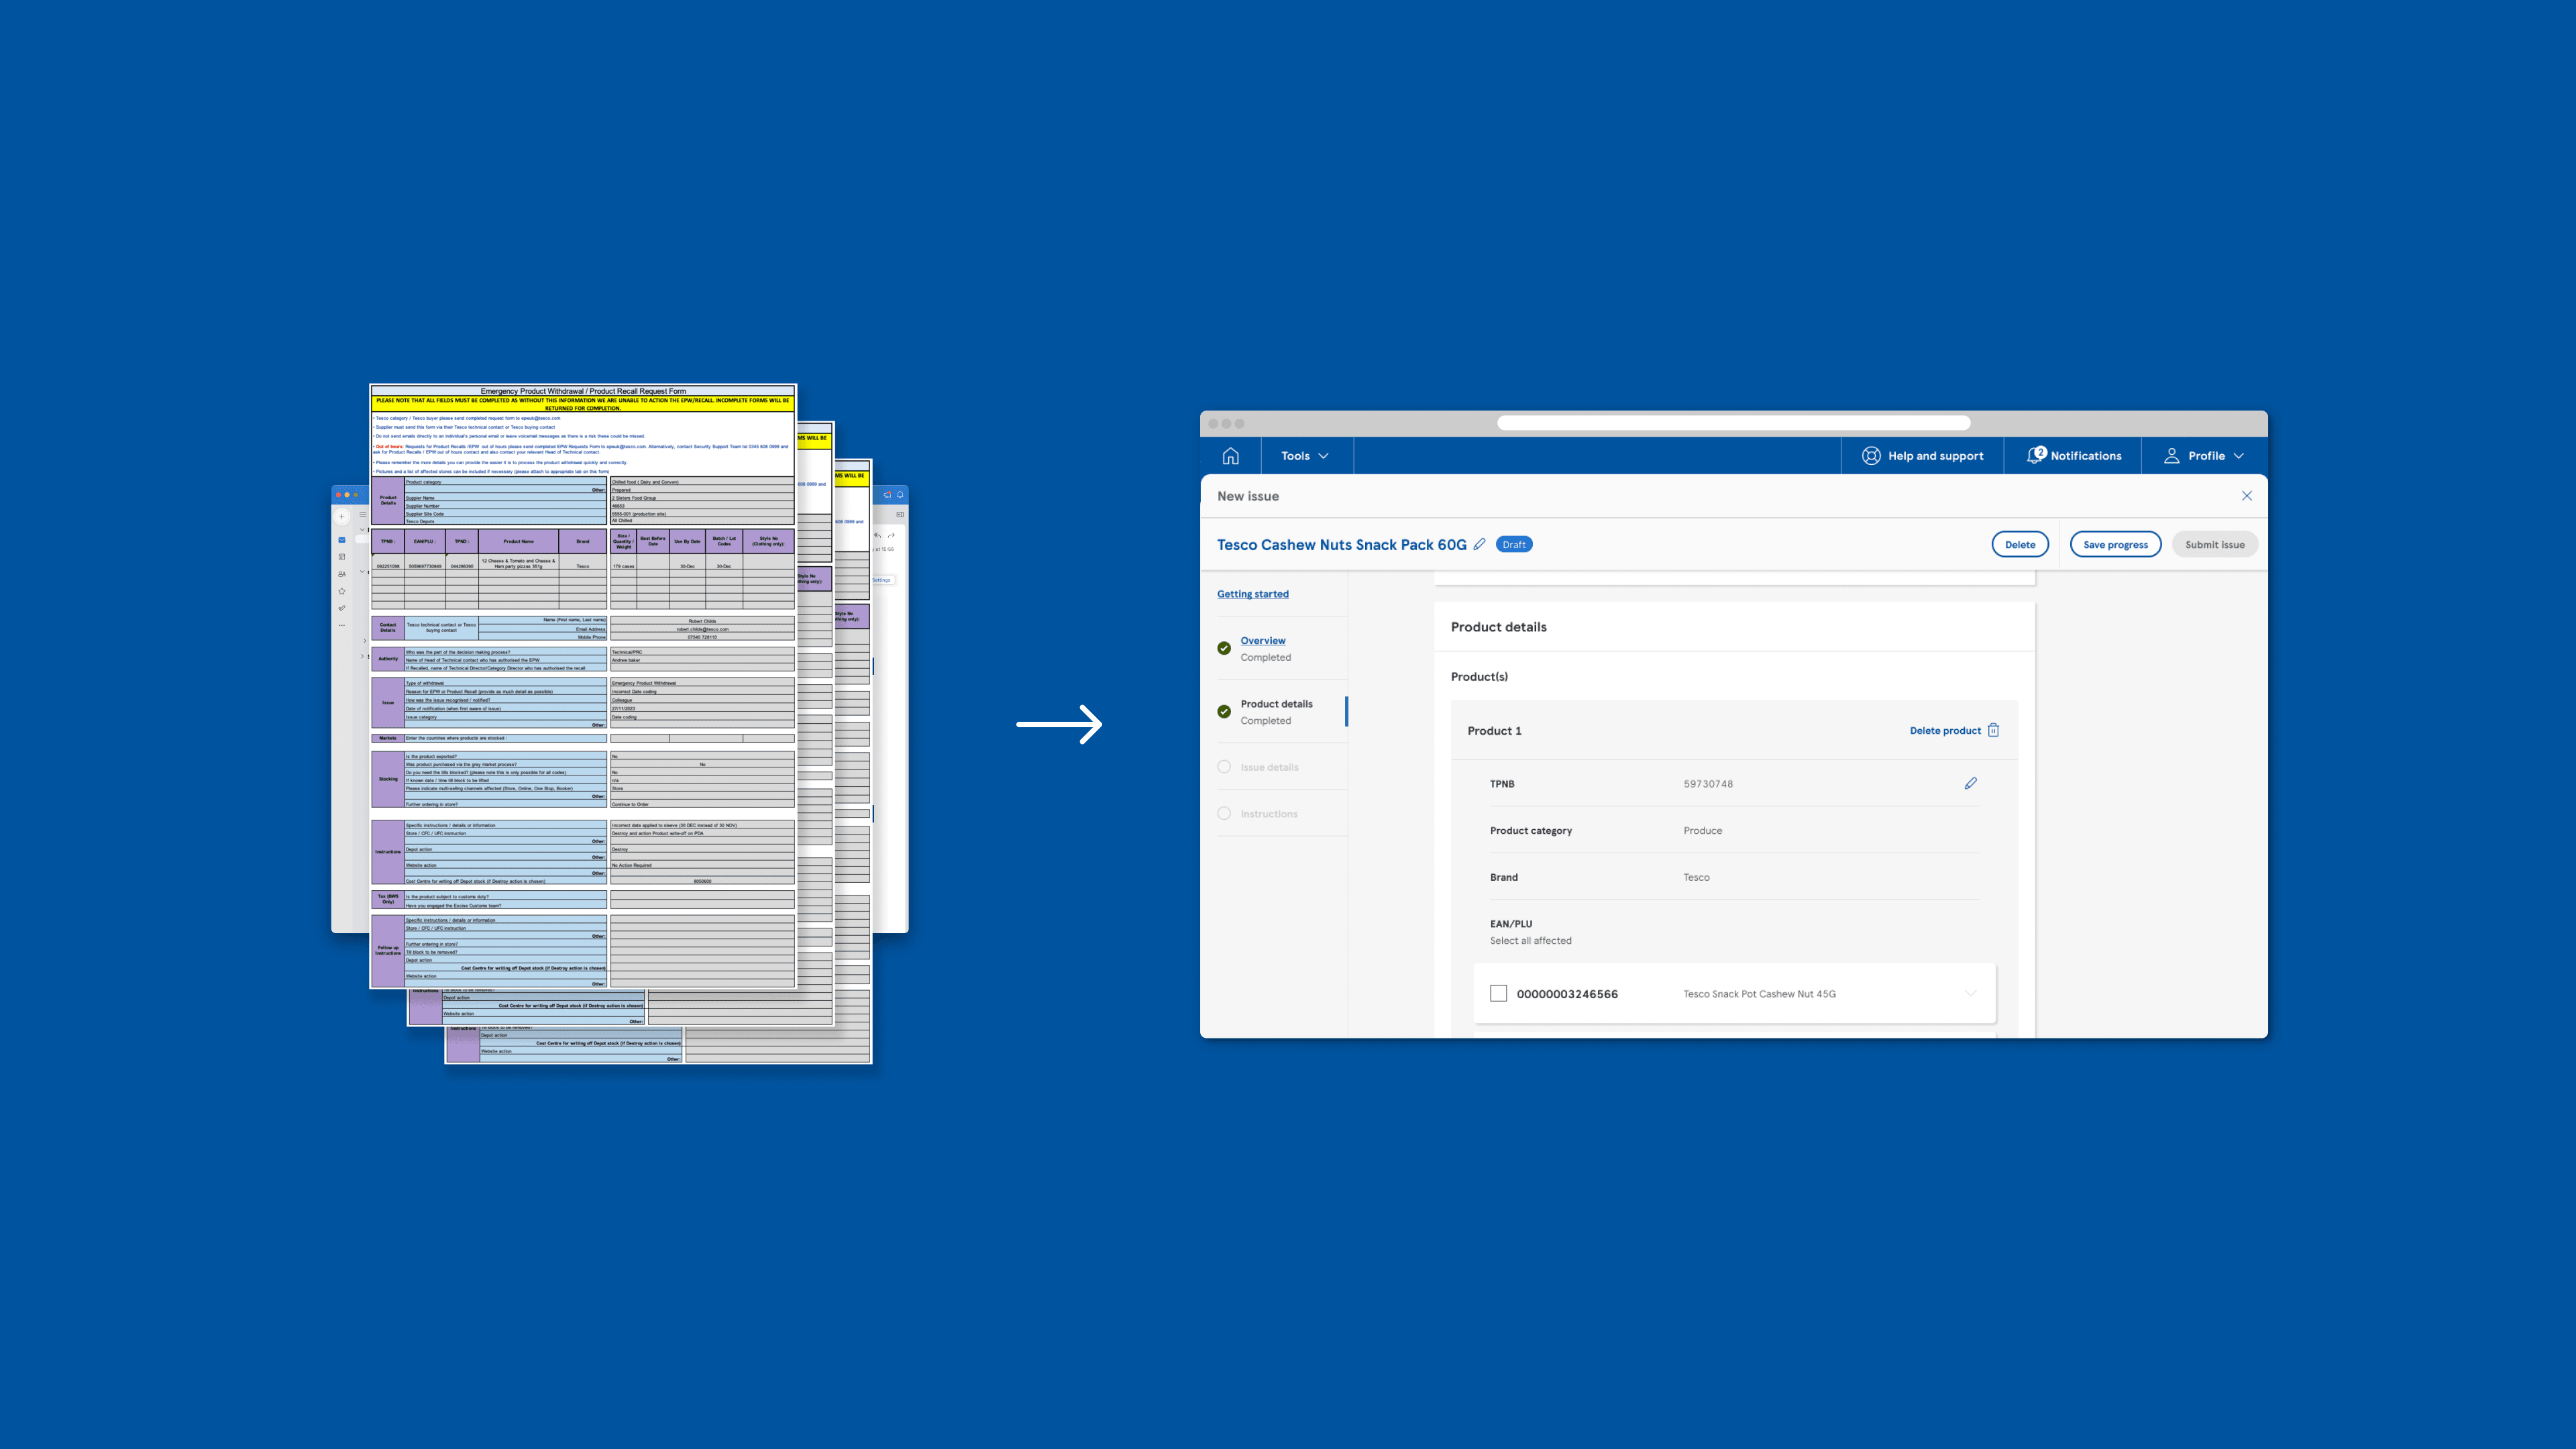Expand the Tesco Snack Pot Cashew row
Image resolution: width=2576 pixels, height=1449 pixels.
pyautogui.click(x=1970, y=993)
